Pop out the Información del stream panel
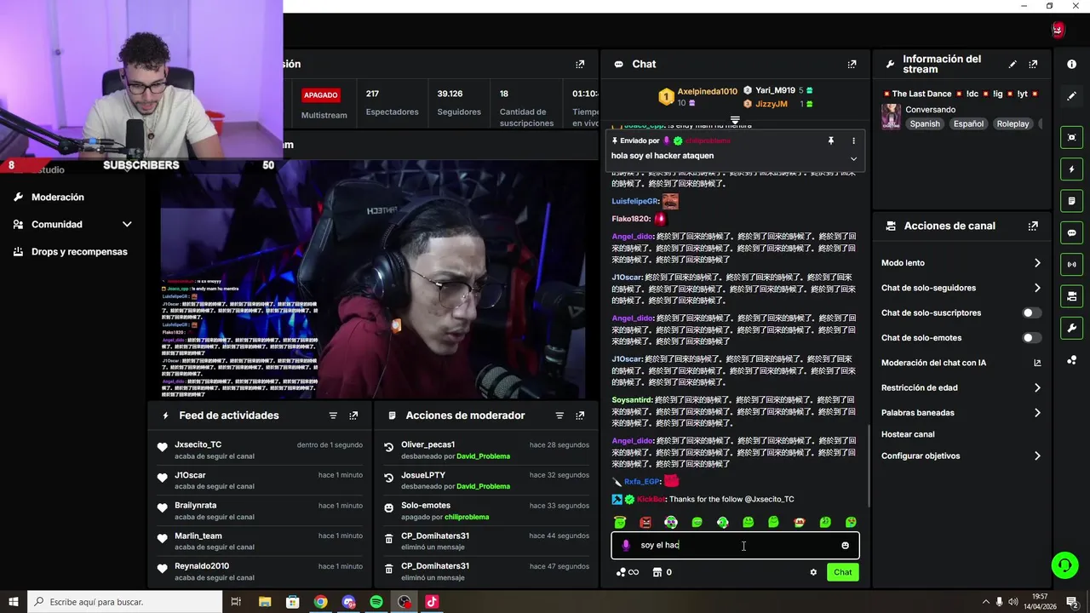The height and width of the screenshot is (613, 1090). pyautogui.click(x=1033, y=64)
